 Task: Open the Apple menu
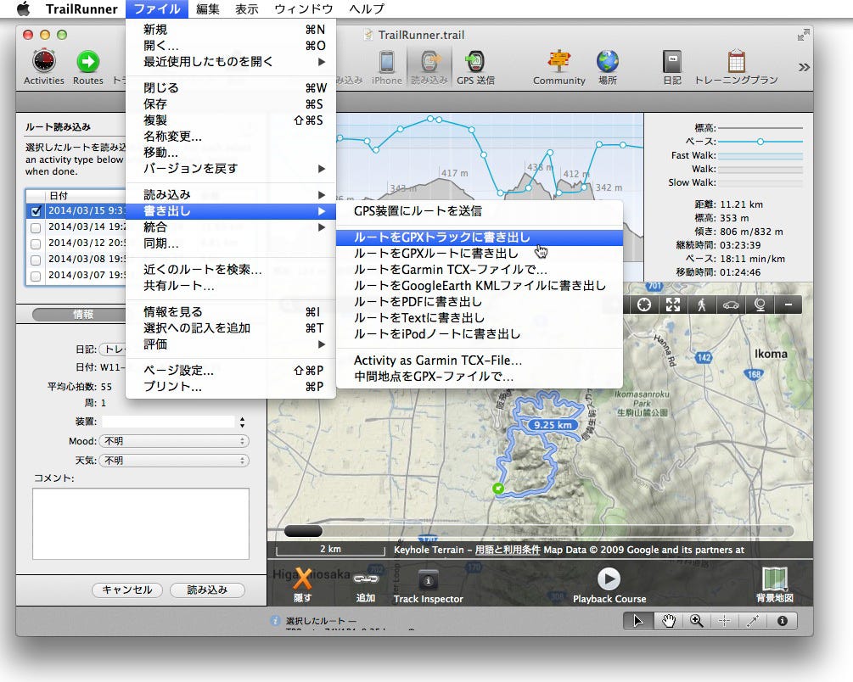24,8
